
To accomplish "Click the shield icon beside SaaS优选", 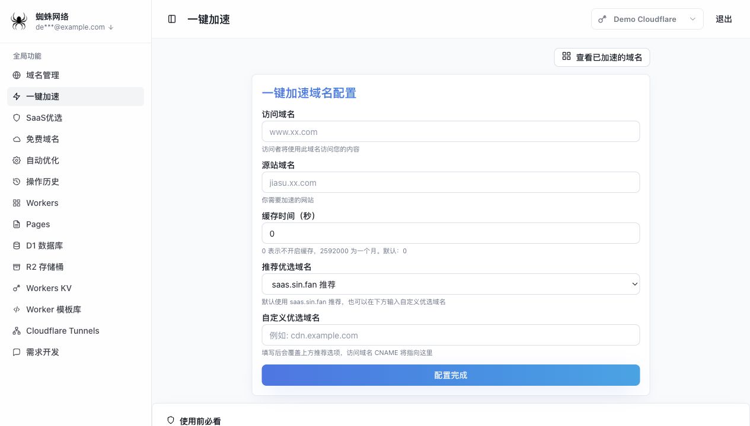I will [x=17, y=118].
